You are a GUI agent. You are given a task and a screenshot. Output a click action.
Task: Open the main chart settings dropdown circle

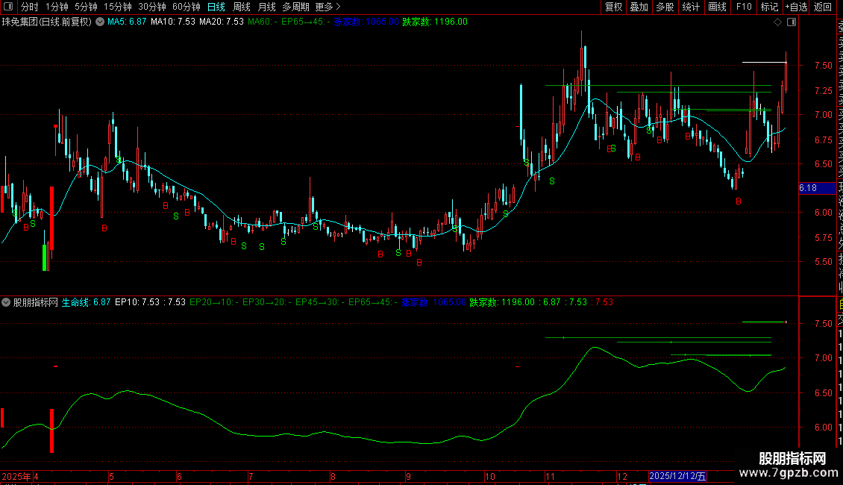(x=100, y=22)
